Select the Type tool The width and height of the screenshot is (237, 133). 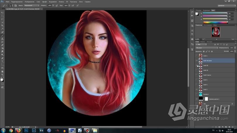pyautogui.click(x=2, y=61)
